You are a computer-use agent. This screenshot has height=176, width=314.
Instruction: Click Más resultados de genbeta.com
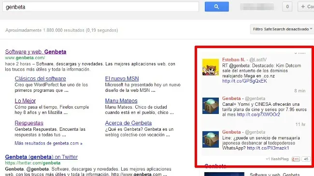point(48,143)
